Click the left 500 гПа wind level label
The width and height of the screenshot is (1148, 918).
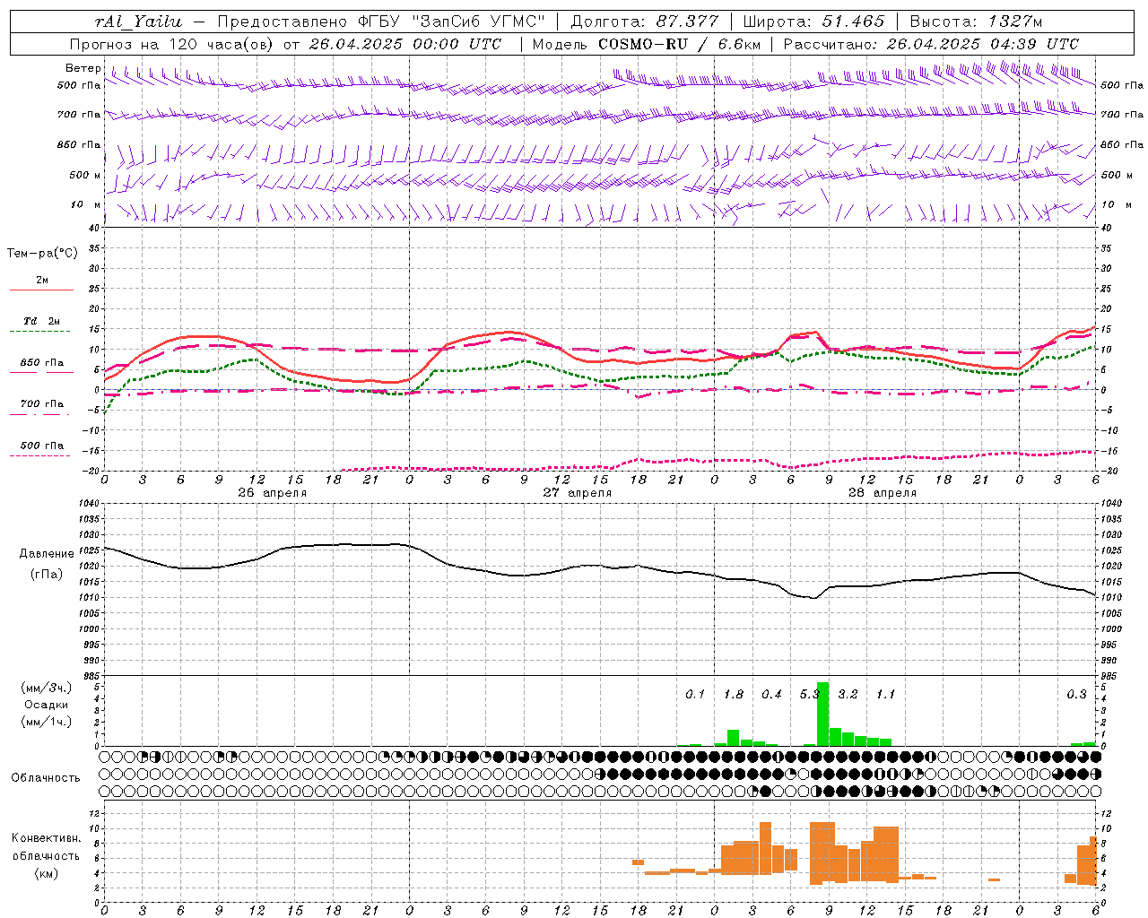click(78, 85)
